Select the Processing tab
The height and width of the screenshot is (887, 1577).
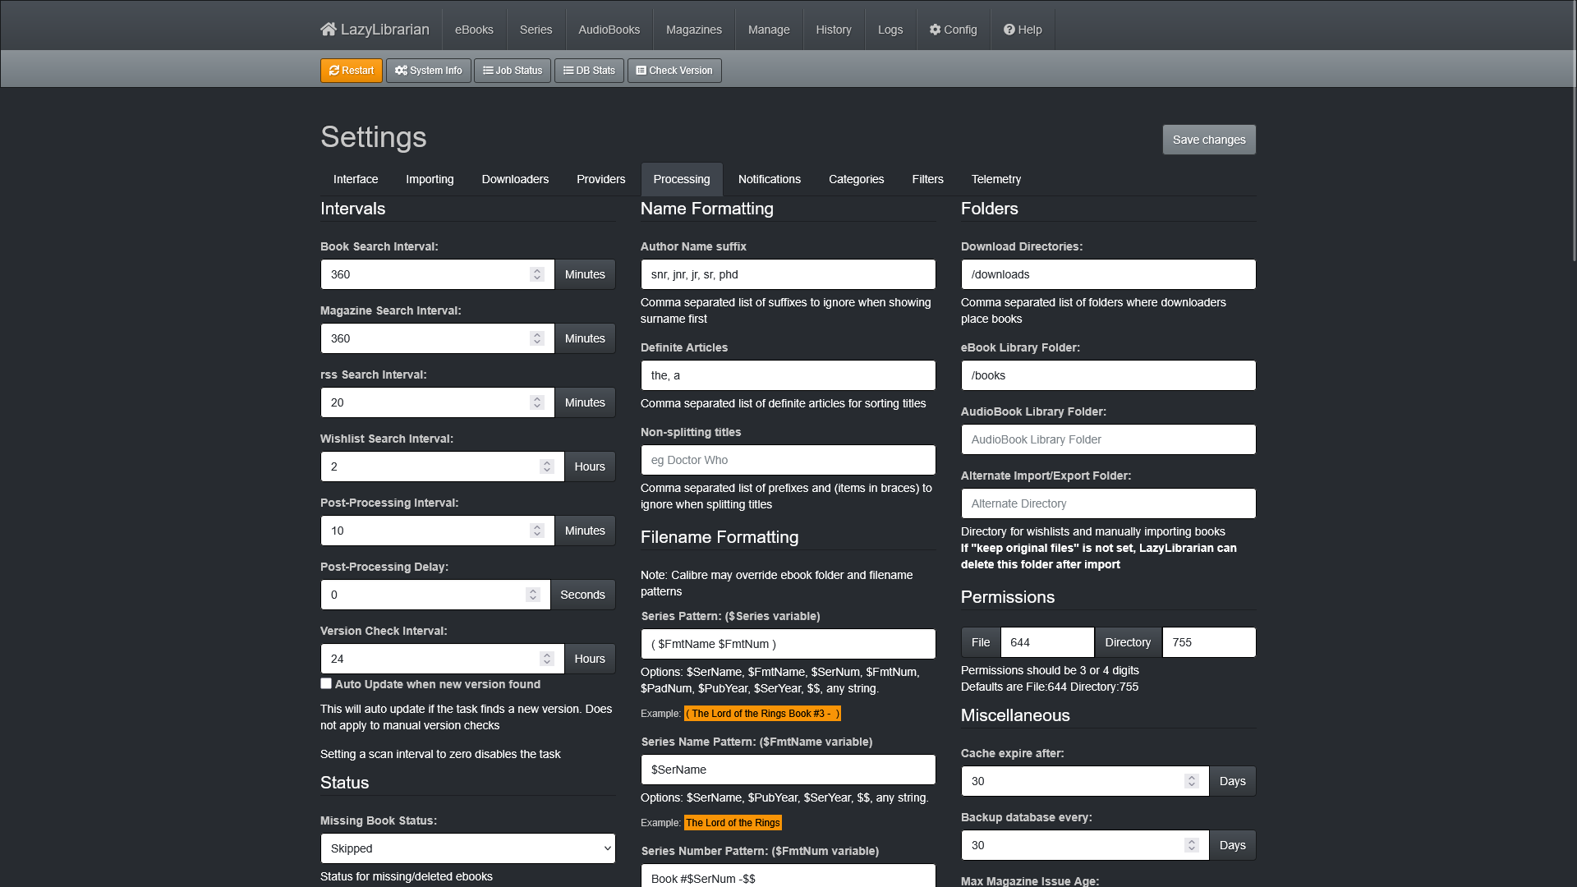tap(682, 179)
